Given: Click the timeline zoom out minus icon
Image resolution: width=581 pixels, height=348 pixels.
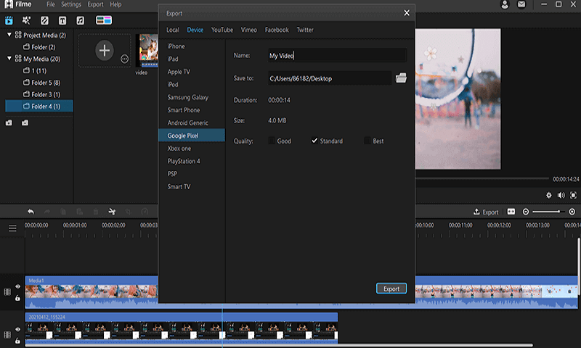Looking at the screenshot, I should [x=525, y=212].
